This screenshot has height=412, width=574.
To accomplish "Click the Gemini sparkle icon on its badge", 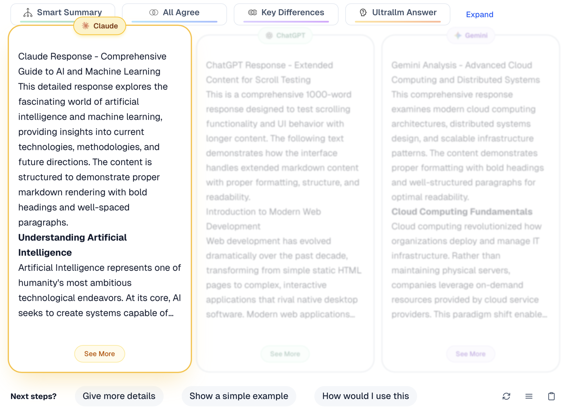I will point(458,35).
